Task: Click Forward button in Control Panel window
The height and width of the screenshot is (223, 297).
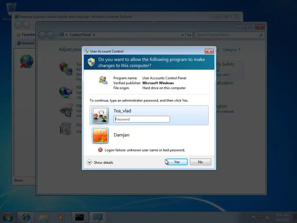Action: [50, 35]
